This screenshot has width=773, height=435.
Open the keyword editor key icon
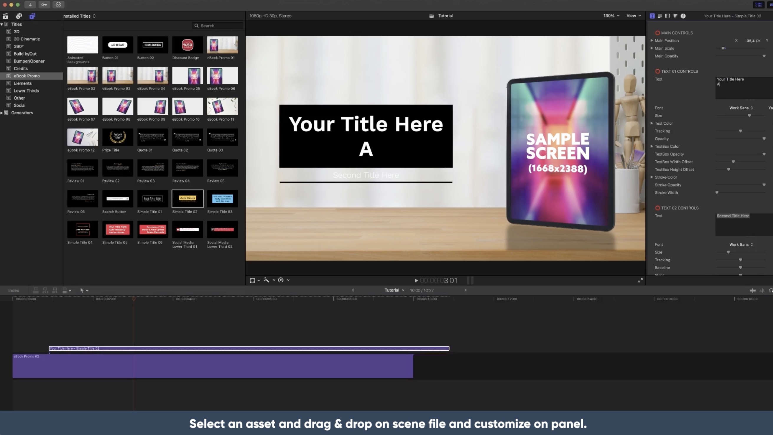pos(44,4)
